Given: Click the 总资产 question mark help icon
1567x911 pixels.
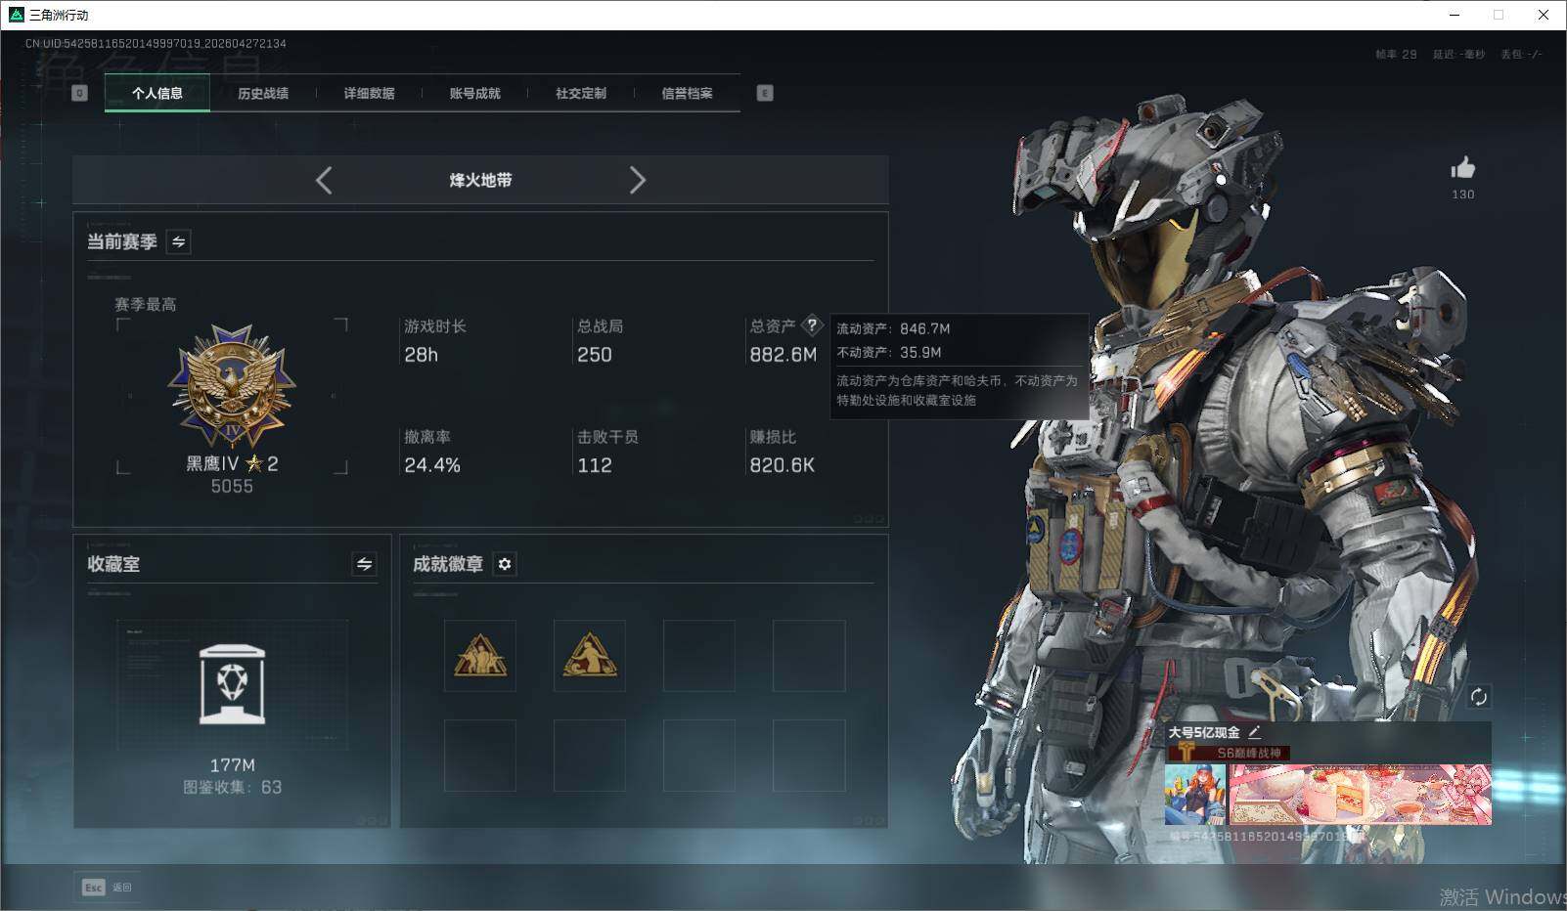Looking at the screenshot, I should [812, 325].
